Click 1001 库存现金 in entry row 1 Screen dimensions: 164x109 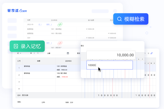[62, 66]
